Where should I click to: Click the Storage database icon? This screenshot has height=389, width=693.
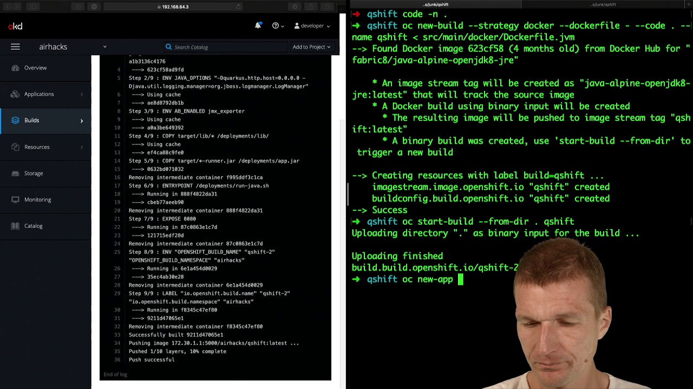[x=15, y=173]
